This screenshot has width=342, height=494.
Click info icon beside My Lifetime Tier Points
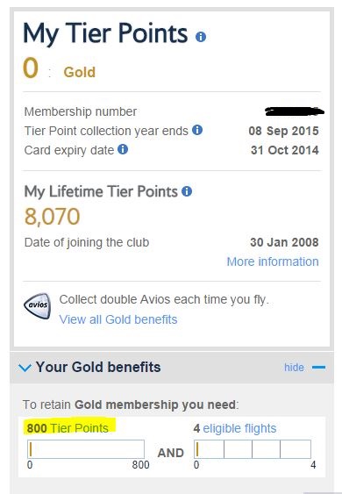[x=187, y=191]
